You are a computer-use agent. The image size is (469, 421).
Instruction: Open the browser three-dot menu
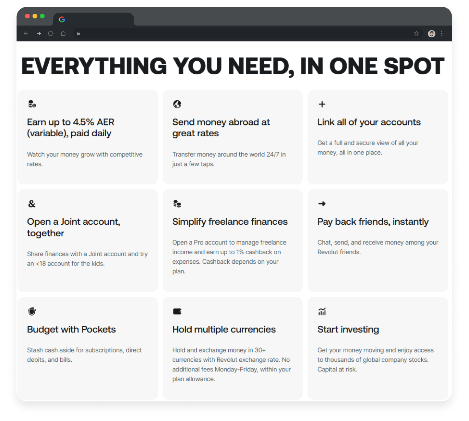(x=442, y=34)
